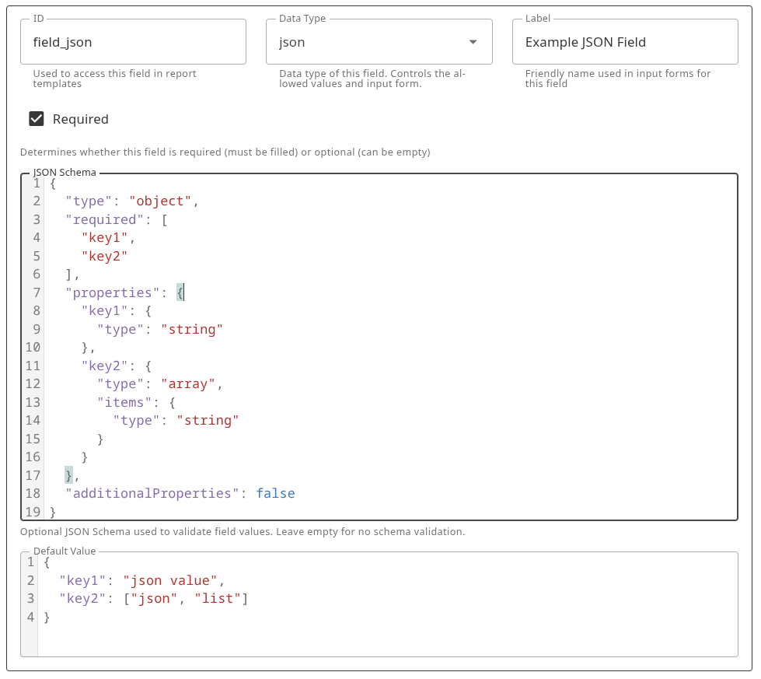This screenshot has height=679, width=761.
Task: Click "list" string in Default Value editor
Action: pos(218,598)
